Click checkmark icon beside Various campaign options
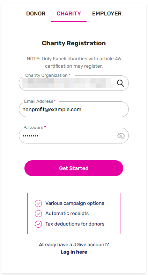The height and width of the screenshot is (275, 148). (38, 203)
